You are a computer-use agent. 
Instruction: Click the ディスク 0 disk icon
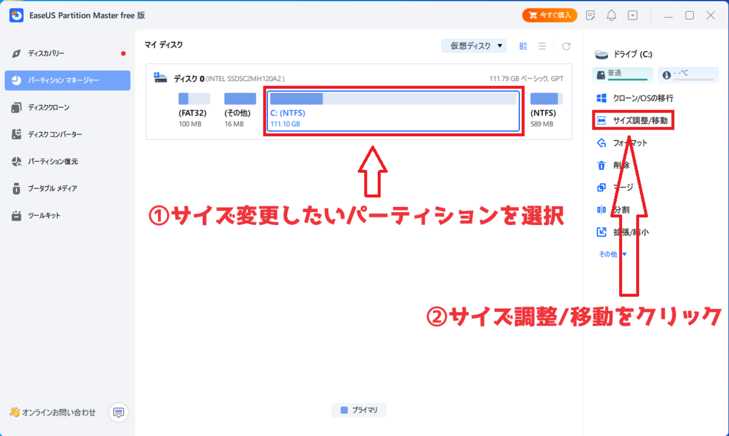[x=160, y=78]
